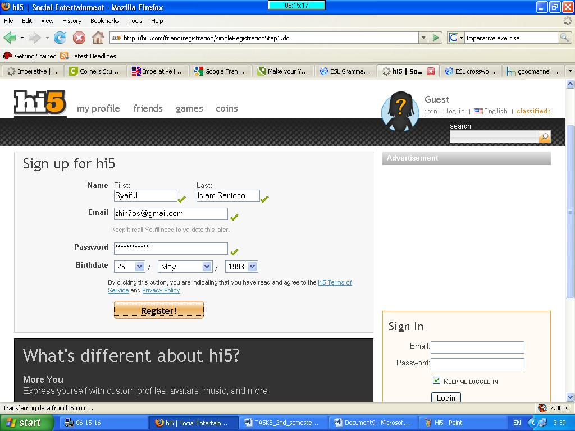Open the birth year dropdown showing 1993
575x431 pixels.
241,267
